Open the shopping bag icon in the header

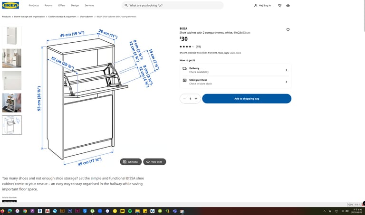coord(288,5)
